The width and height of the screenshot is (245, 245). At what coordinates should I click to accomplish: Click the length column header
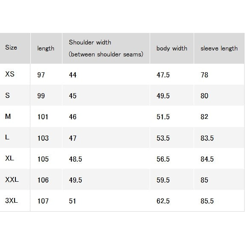coord(46,48)
